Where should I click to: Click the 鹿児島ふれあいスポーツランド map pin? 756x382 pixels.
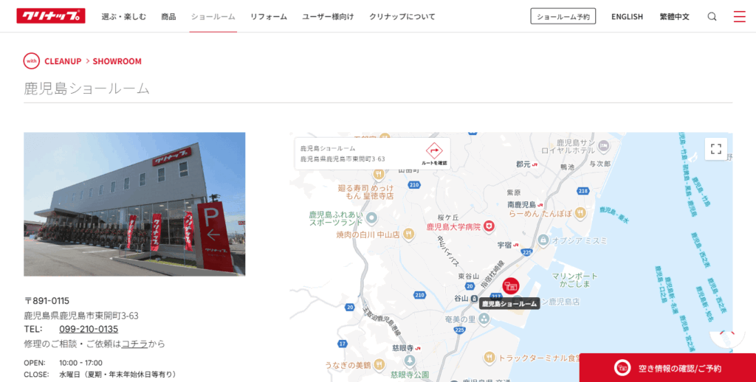pyautogui.click(x=371, y=218)
